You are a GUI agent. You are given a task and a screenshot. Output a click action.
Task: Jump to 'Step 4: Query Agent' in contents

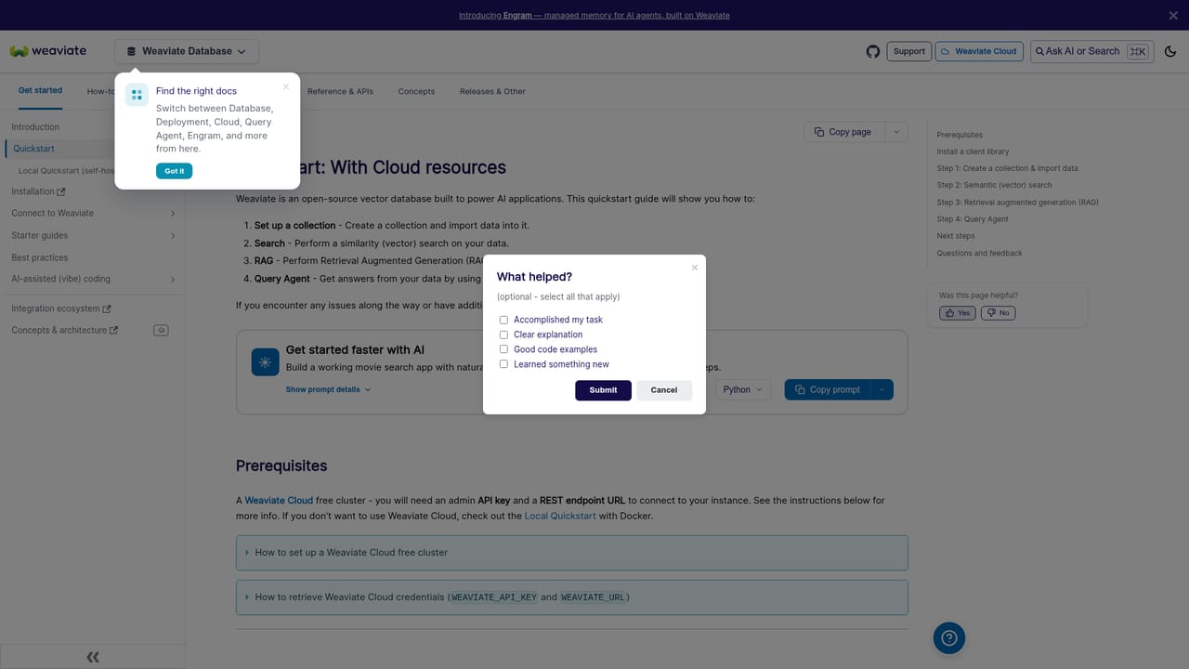(x=973, y=219)
